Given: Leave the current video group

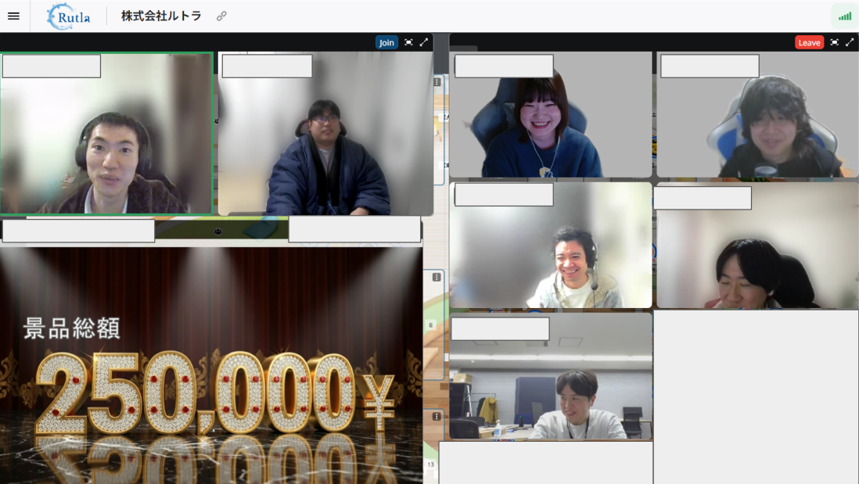Looking at the screenshot, I should coord(809,42).
